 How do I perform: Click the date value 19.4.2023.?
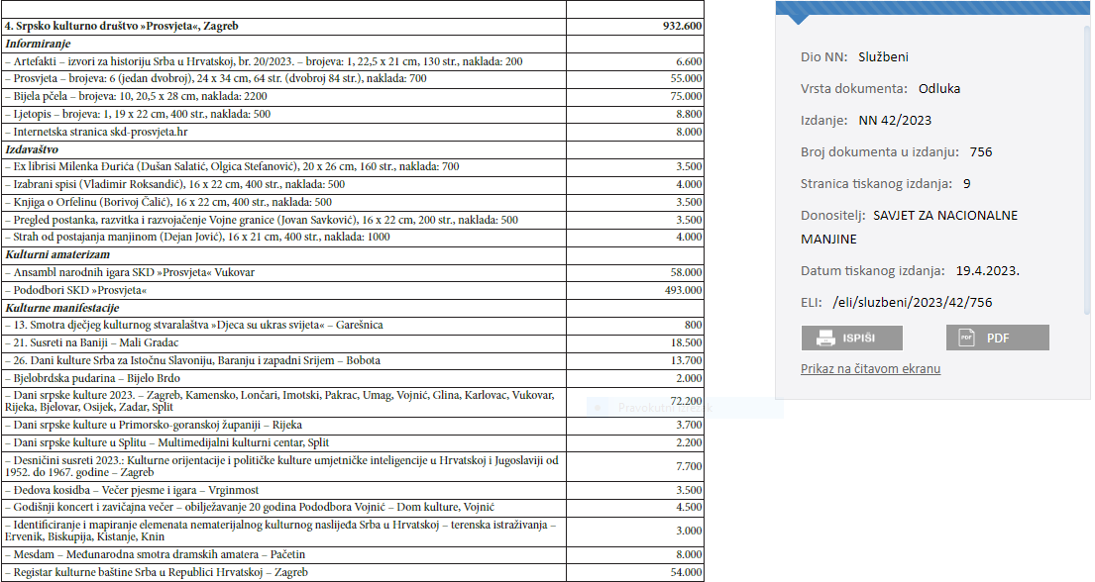coord(988,271)
